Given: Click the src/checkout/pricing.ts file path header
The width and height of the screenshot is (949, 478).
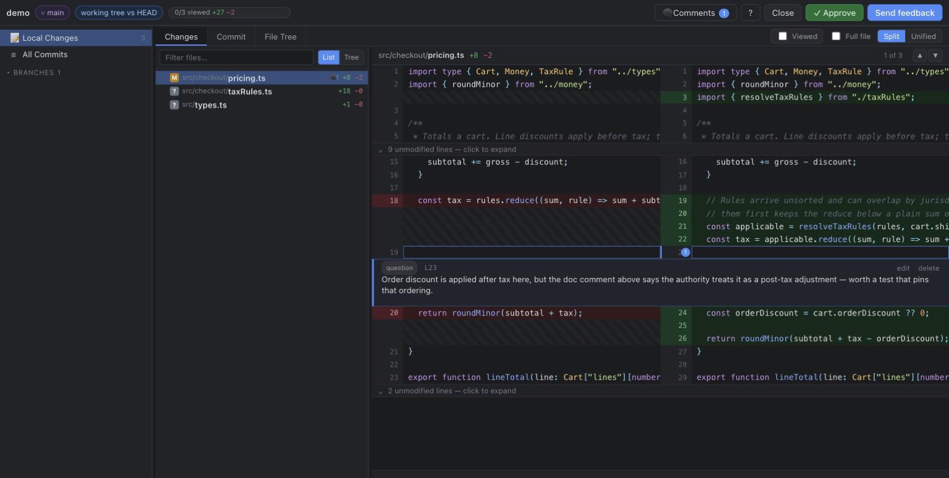Looking at the screenshot, I should click(x=421, y=55).
